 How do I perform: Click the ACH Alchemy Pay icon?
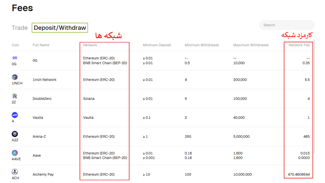pos(15,172)
